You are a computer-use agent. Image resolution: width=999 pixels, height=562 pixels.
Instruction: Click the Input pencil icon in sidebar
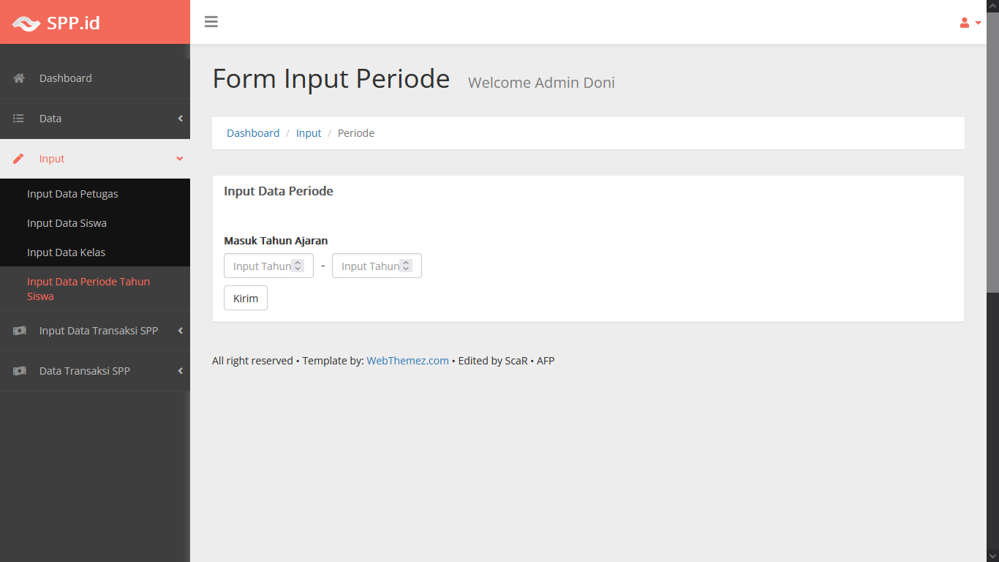(19, 159)
